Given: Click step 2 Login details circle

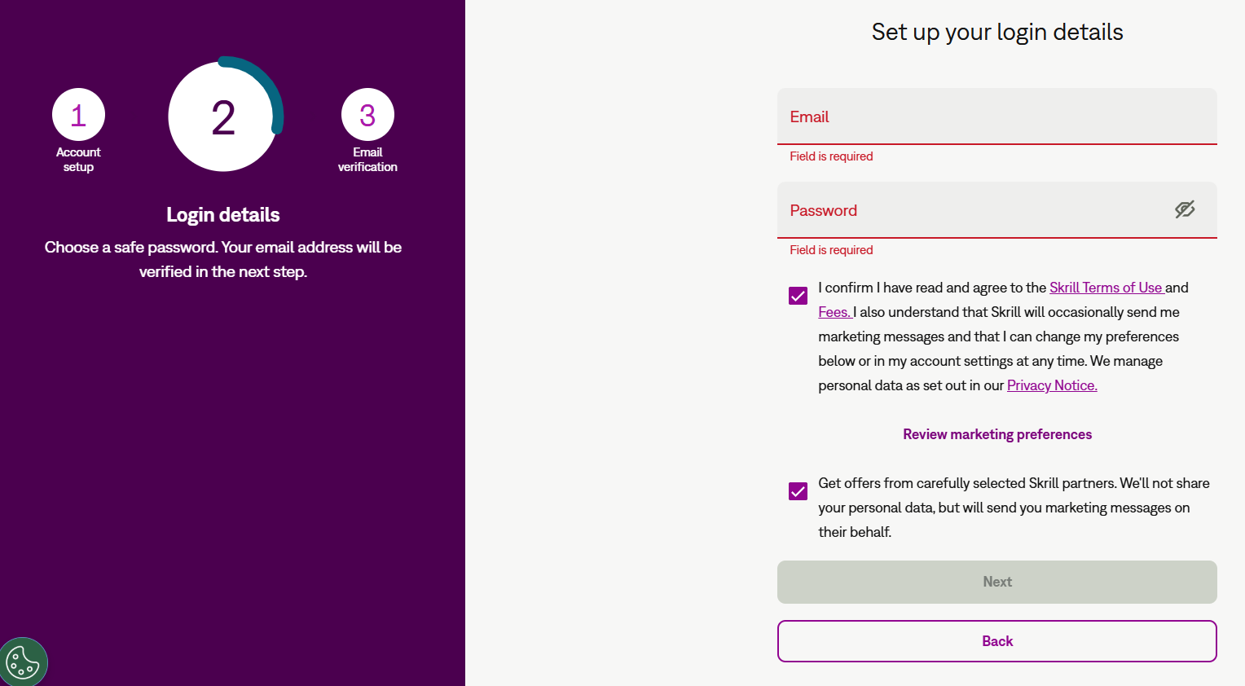Looking at the screenshot, I should point(222,117).
